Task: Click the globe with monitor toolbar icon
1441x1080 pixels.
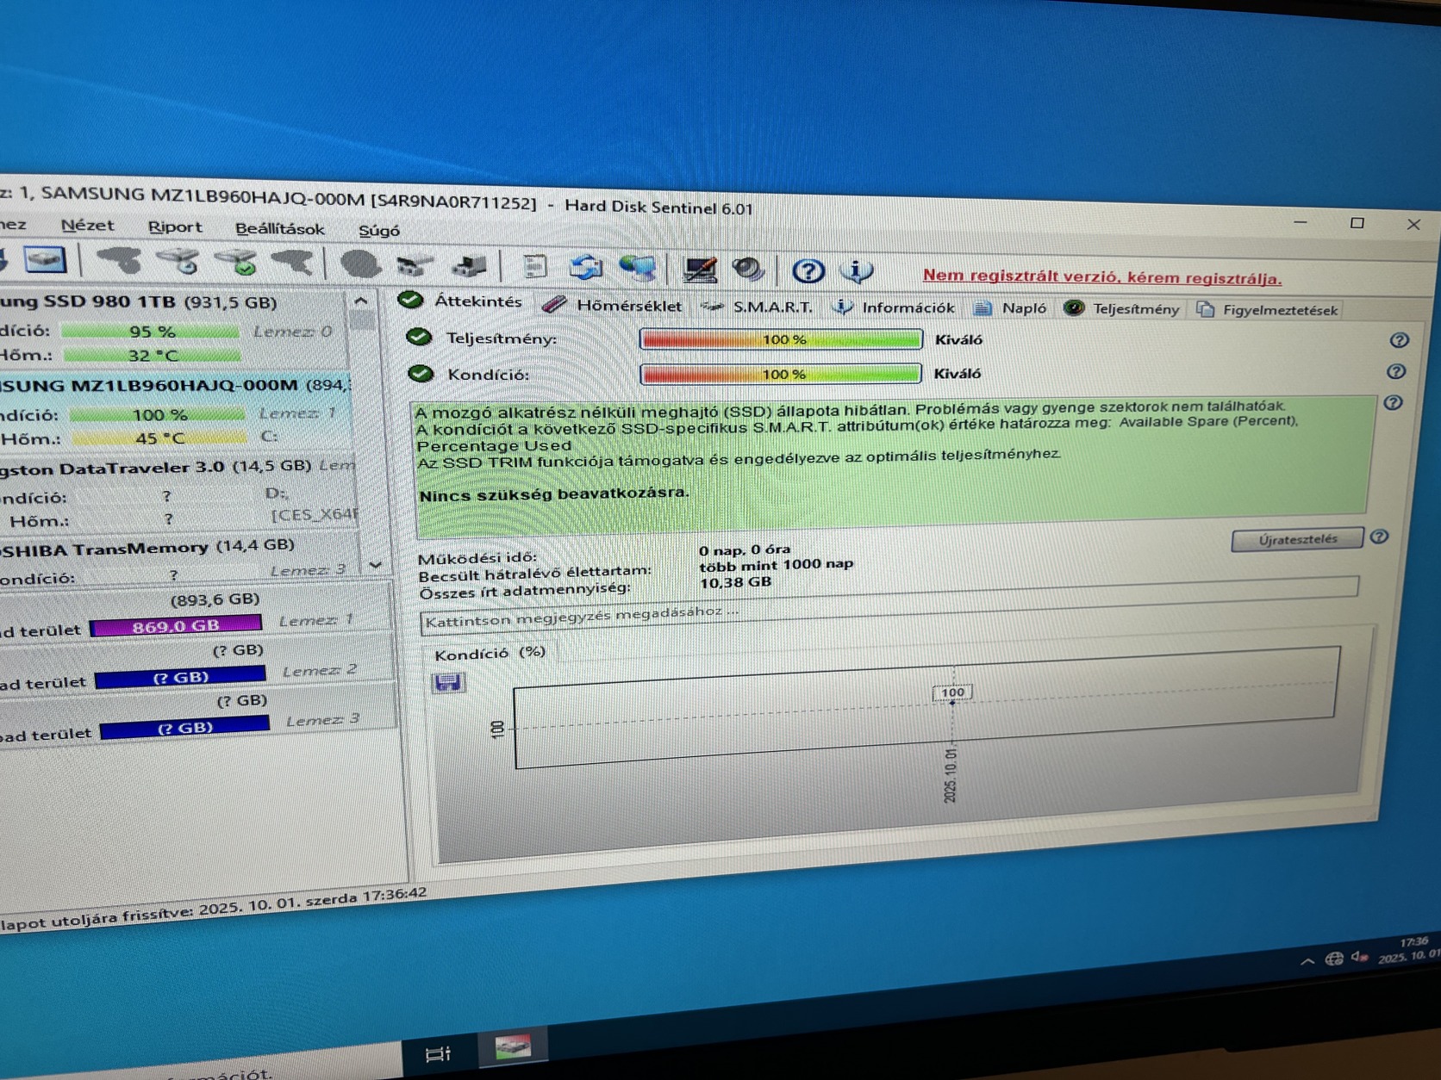Action: 638,268
